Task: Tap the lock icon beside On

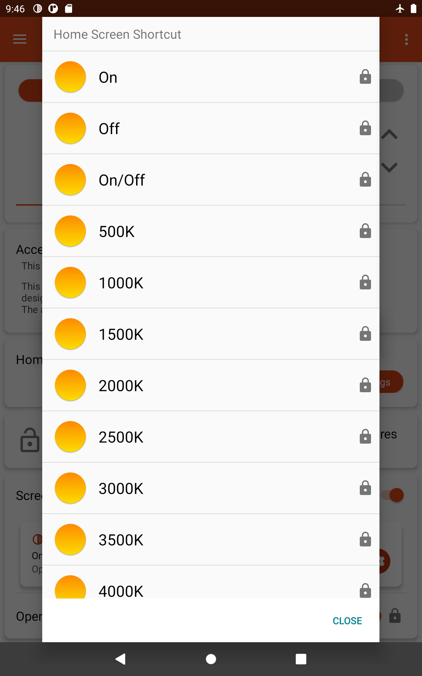Action: click(365, 77)
